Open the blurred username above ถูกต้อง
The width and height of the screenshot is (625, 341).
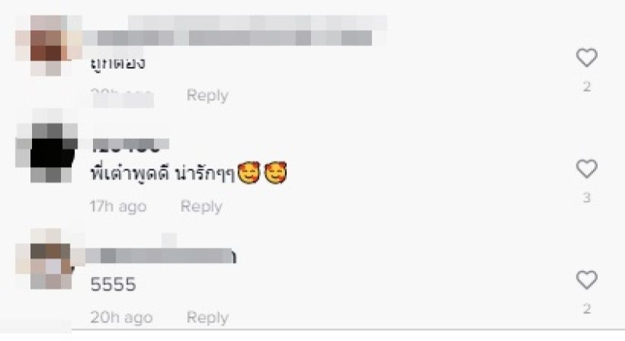point(235,31)
